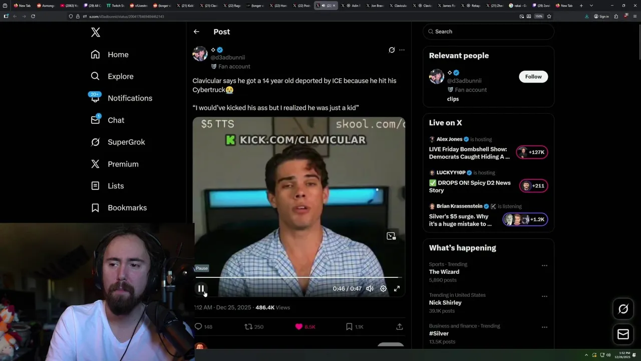Open more options for The Wizard trend
This screenshot has width=641, height=361.
(544, 265)
